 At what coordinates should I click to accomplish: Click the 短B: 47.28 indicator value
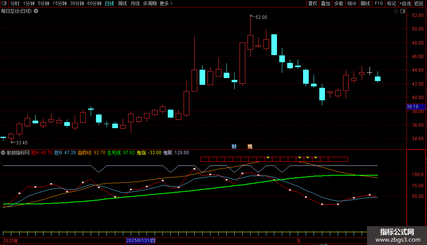click(65, 153)
